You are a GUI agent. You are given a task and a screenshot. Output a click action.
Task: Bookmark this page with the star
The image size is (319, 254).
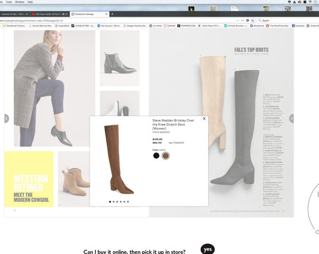coord(253,21)
